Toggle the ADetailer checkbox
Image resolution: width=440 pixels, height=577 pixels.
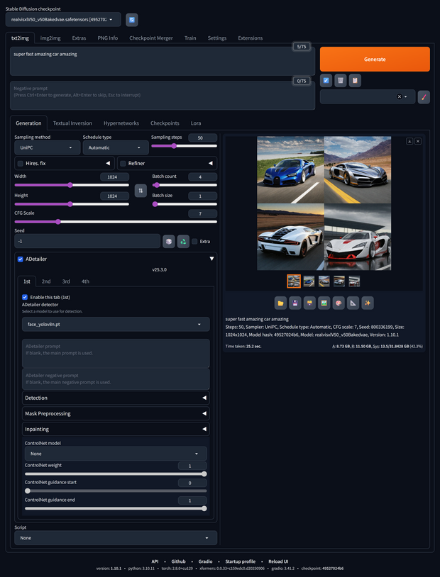[x=21, y=259]
